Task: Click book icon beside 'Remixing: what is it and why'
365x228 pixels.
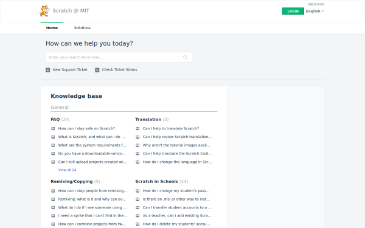Action: [x=53, y=199]
